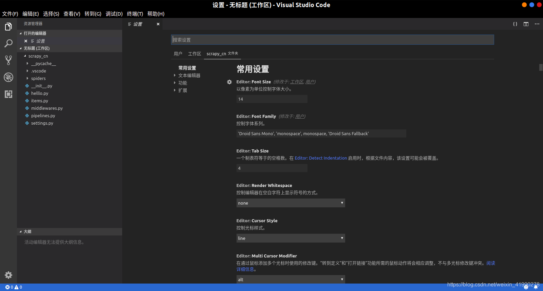The height and width of the screenshot is (291, 543).
Task: Click the 资源管理器 panel title
Action: pos(33,24)
